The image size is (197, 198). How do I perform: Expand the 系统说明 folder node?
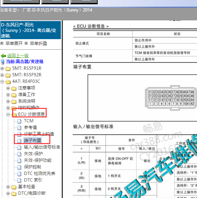click(8, 101)
